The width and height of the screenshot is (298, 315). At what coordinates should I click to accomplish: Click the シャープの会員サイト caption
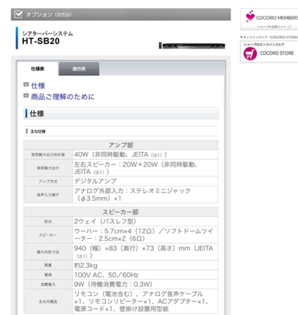point(272,26)
